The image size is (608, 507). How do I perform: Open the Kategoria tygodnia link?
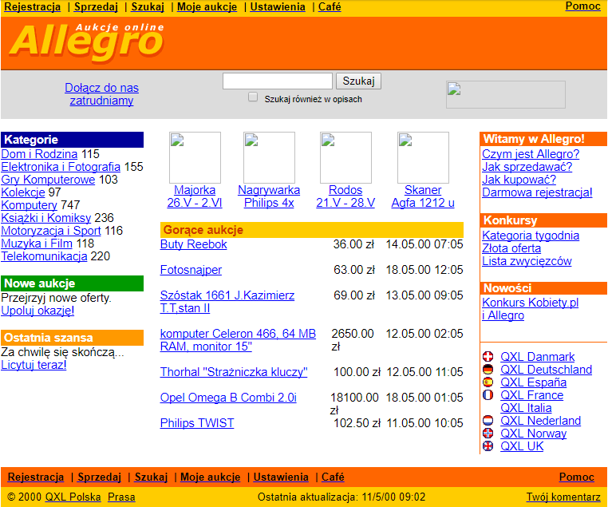pyautogui.click(x=531, y=236)
